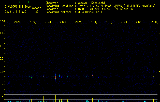Click the 2126 time axis label
This screenshot has width=160, height=102.
tap(94, 22)
